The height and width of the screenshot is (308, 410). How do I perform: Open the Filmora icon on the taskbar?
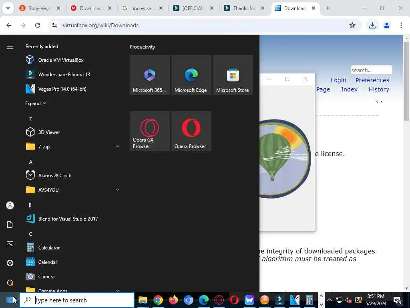pyautogui.click(x=279, y=300)
